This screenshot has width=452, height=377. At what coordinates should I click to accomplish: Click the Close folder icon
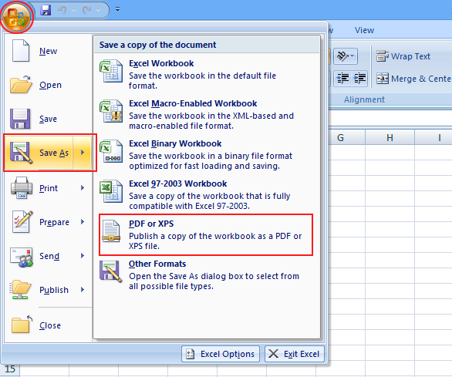pos(22,324)
